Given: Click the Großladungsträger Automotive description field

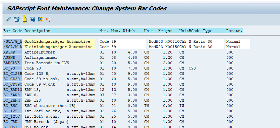Looking at the screenshot, I should pos(59,42).
